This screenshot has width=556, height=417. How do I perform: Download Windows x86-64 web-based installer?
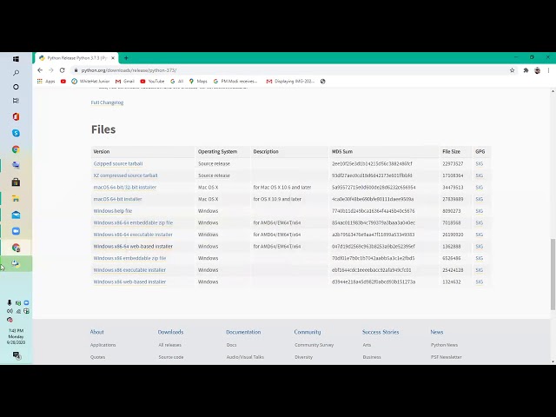(133, 246)
